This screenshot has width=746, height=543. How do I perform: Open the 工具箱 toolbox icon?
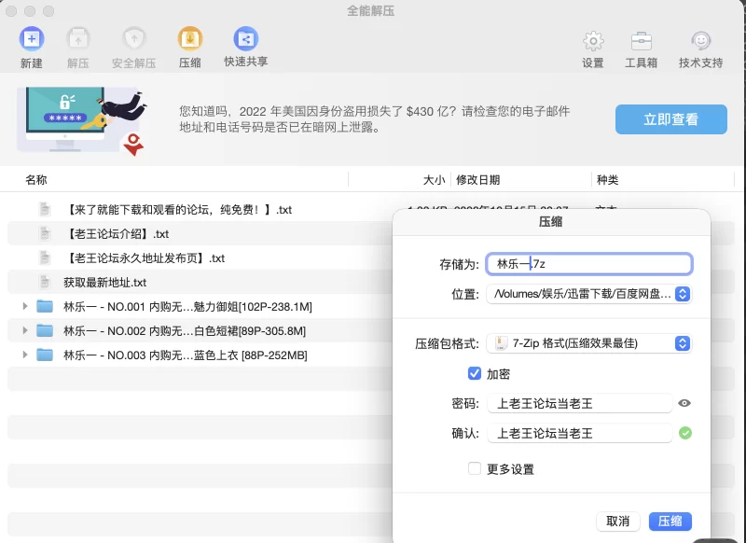click(x=641, y=41)
